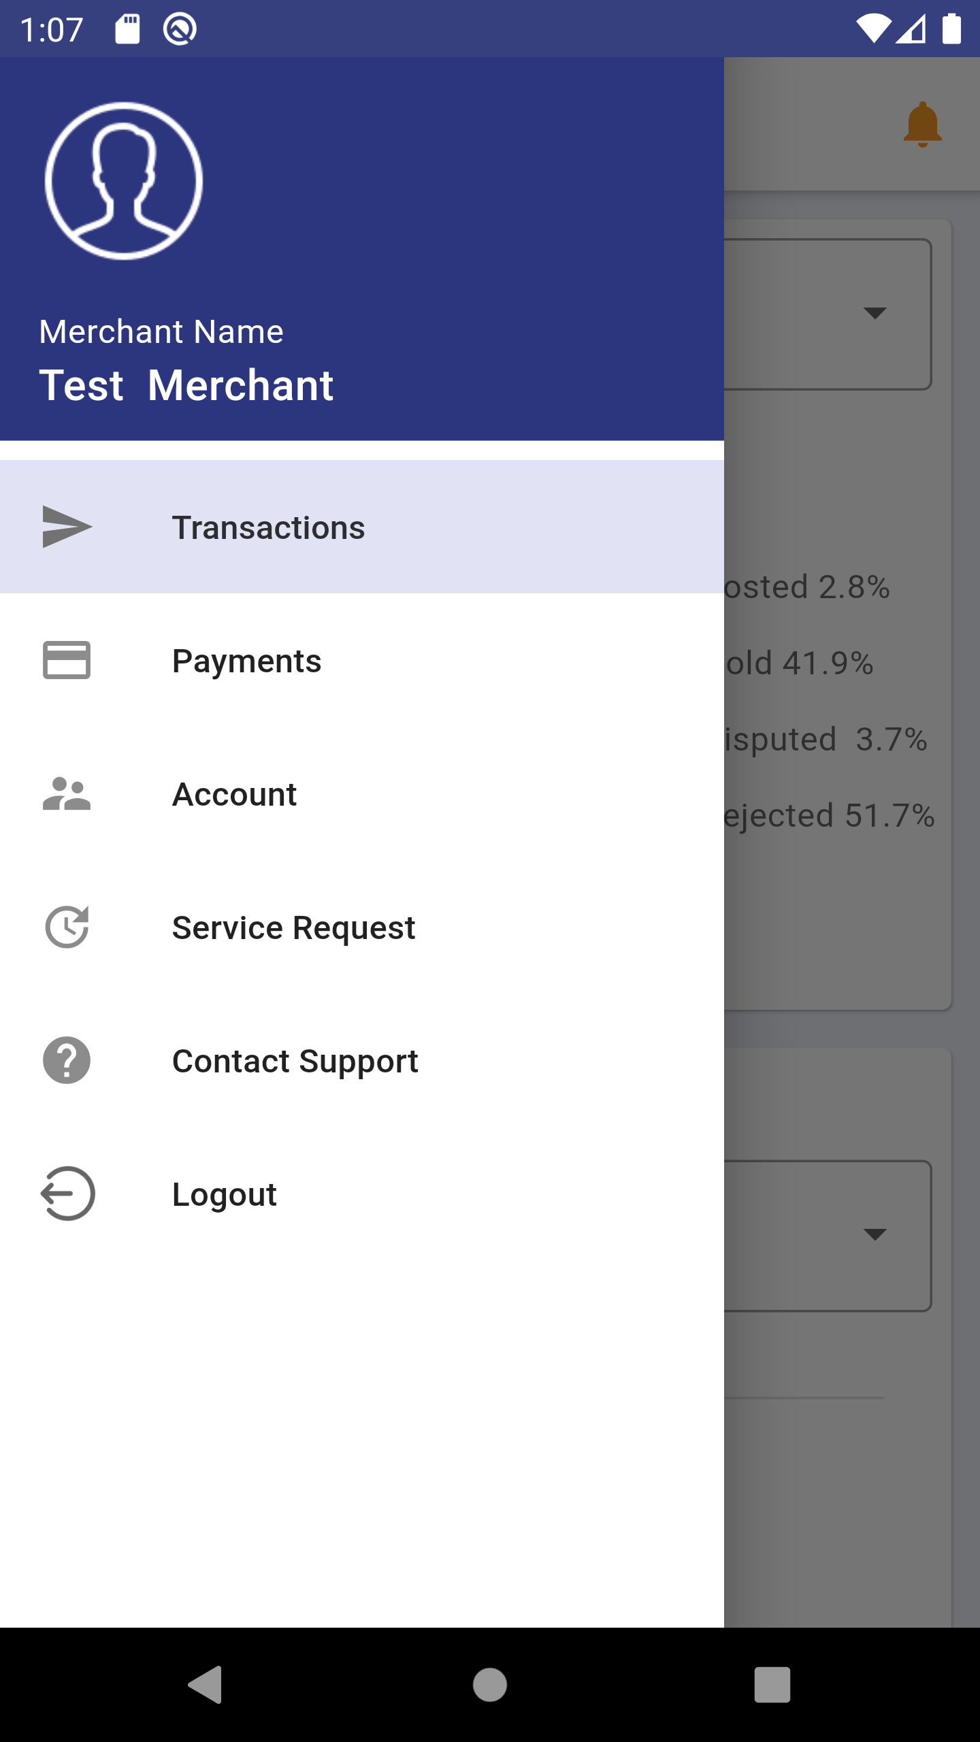The image size is (980, 1742).
Task: Go to Account in the drawer
Action: point(362,793)
